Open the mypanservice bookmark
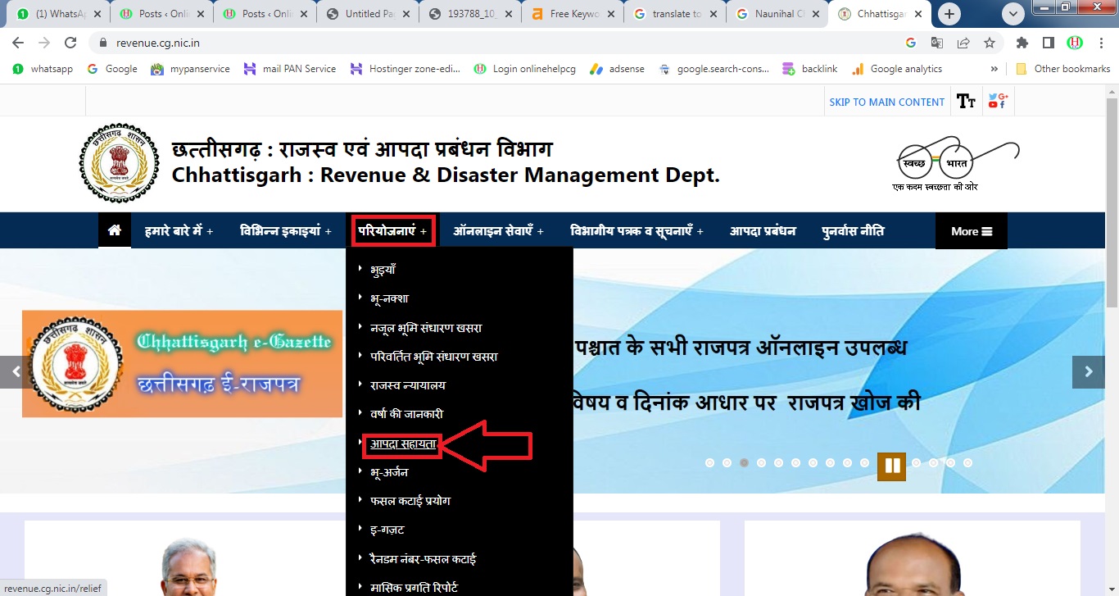The height and width of the screenshot is (596, 1119). pos(190,69)
